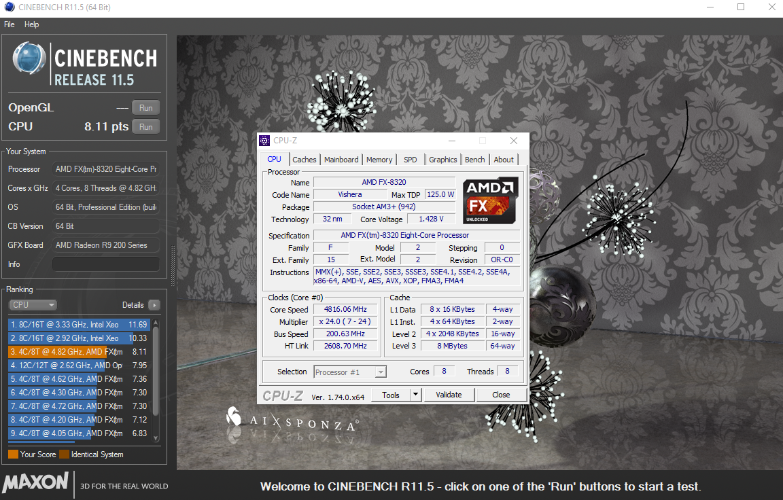
Task: Click the Cinebench title bar app icon
Action: pyautogui.click(x=10, y=7)
